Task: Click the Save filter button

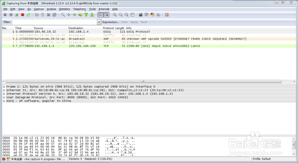Action: pyautogui.click(x=144, y=22)
